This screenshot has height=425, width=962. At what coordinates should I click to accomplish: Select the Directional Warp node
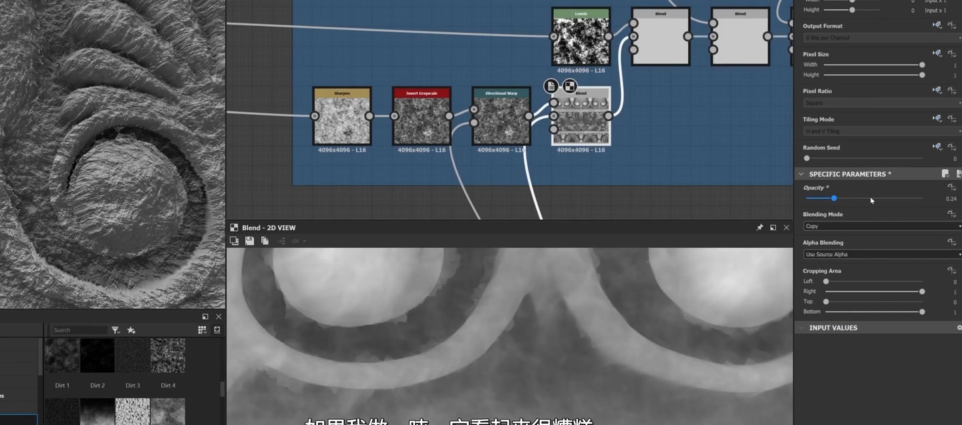pos(501,116)
